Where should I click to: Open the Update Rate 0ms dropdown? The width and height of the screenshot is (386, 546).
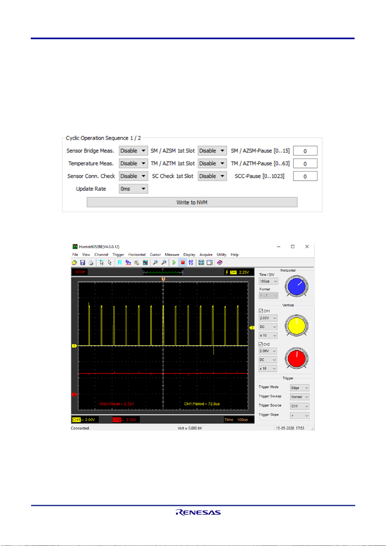point(134,189)
